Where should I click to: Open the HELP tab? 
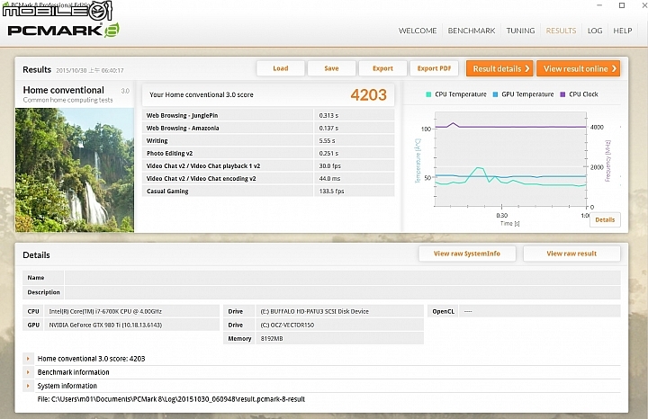[623, 31]
